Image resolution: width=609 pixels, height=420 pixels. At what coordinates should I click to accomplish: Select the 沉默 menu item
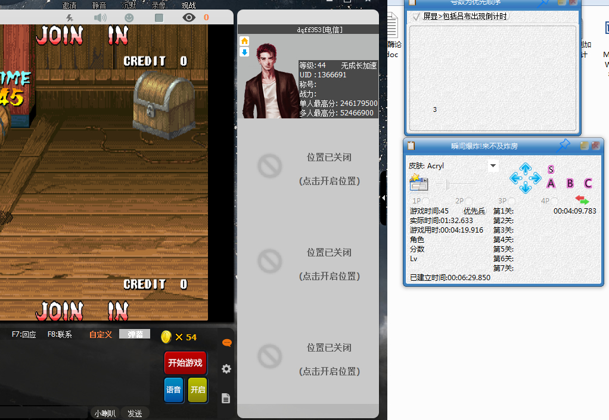129,5
